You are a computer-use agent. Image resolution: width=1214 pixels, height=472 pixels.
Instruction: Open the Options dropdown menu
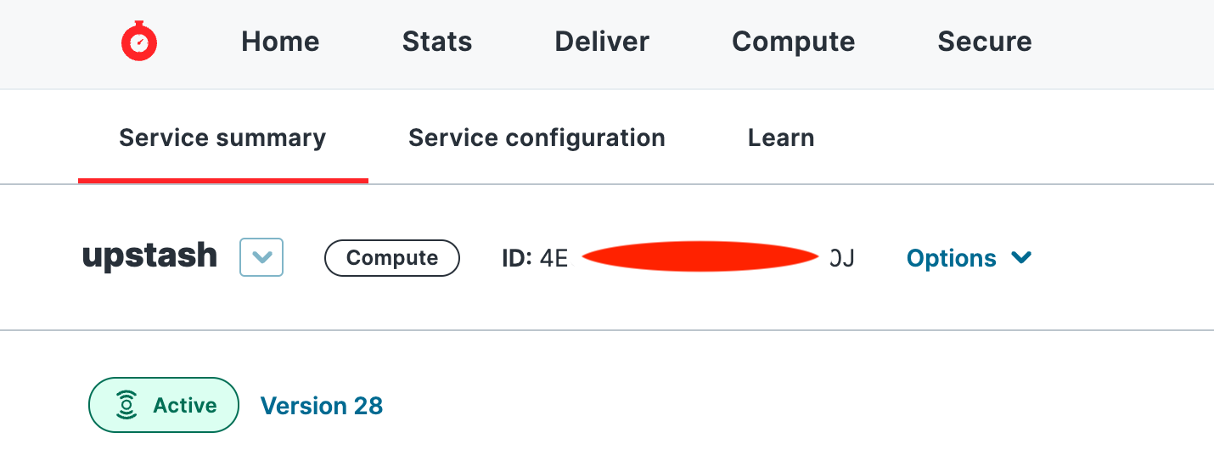coord(952,258)
